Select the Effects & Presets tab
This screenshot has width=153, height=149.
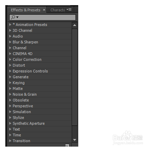tap(26, 10)
